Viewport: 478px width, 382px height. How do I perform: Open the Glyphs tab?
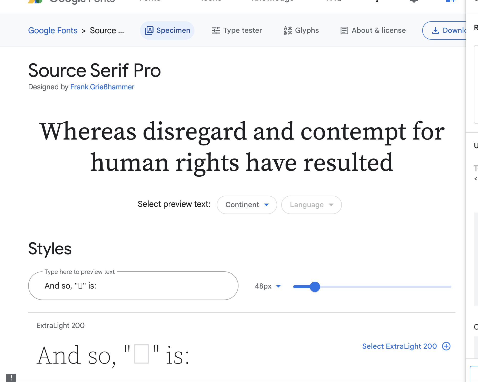pyautogui.click(x=301, y=30)
